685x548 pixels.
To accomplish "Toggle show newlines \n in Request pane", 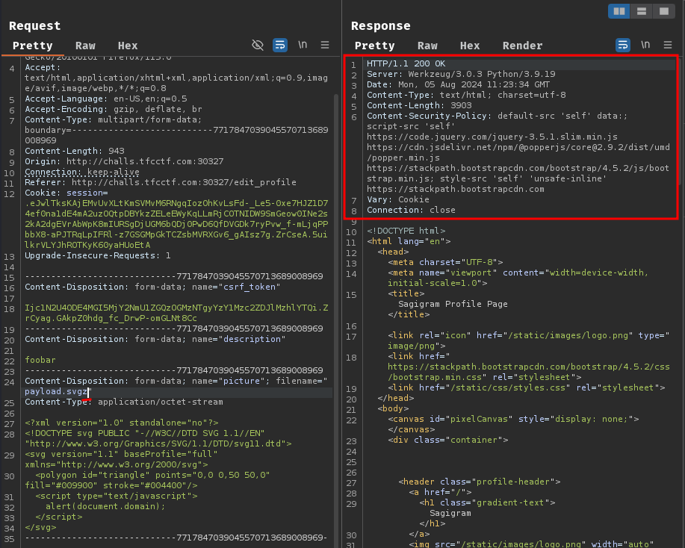I will coord(303,45).
